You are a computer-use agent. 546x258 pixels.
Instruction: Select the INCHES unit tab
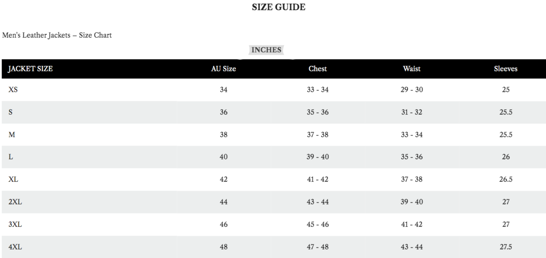click(266, 50)
